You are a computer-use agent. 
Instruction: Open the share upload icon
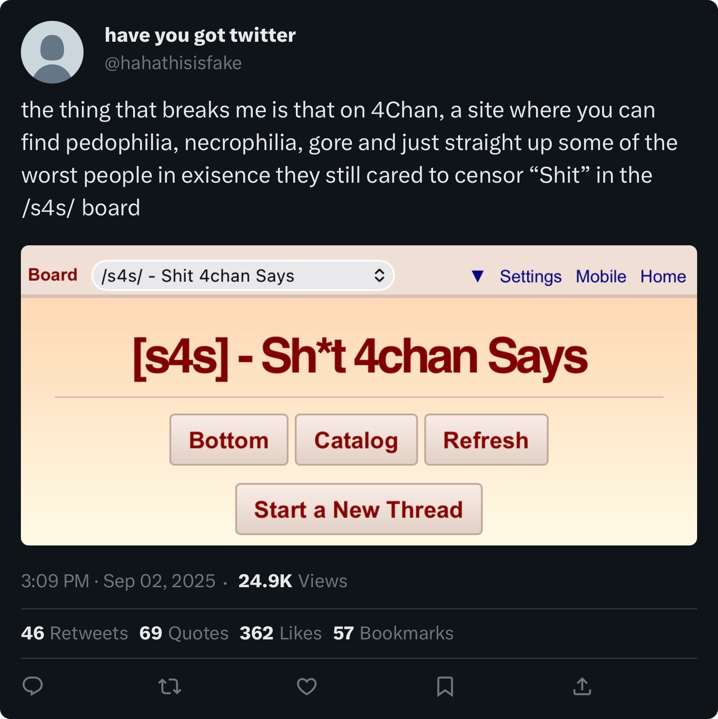(x=582, y=686)
